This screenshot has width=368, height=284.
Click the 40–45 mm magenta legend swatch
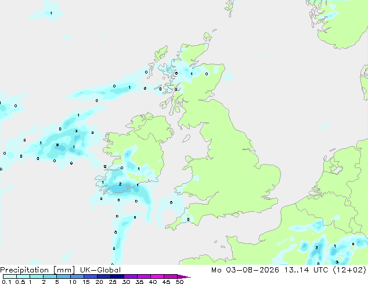point(157,276)
